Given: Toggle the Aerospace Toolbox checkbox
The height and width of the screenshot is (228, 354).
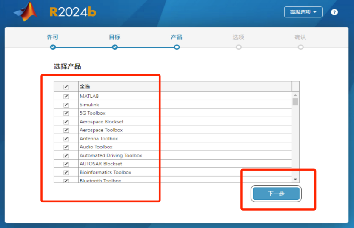Looking at the screenshot, I should tap(66, 130).
